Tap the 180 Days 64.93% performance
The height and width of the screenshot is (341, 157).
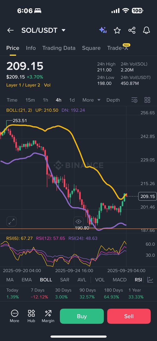coord(113,294)
